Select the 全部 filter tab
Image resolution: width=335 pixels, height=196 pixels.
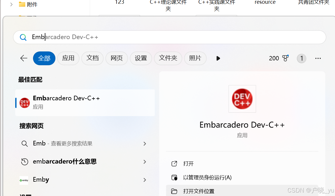44,58
